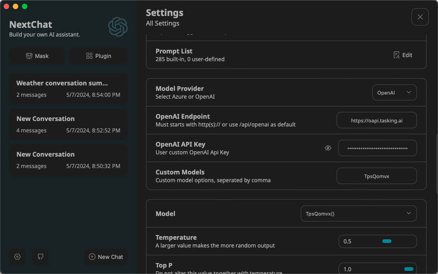Toggle visibility of the OpenAI API Key
This screenshot has height=274, width=438.
[328, 148]
